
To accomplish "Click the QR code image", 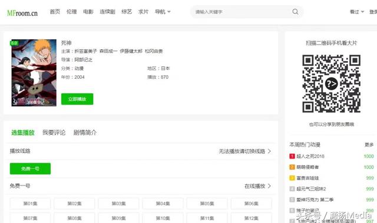I will pos(331,83).
